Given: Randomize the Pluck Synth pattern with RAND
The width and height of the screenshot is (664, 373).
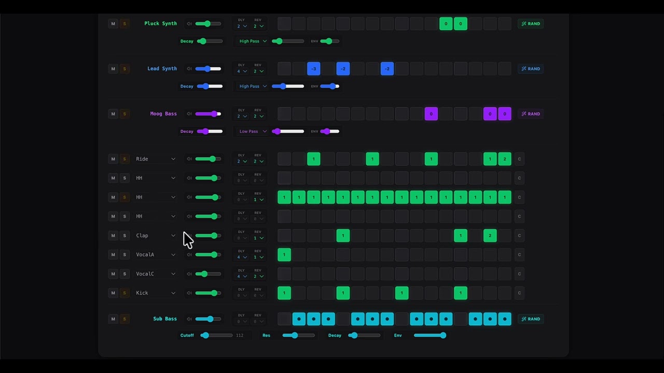Looking at the screenshot, I should (x=531, y=24).
